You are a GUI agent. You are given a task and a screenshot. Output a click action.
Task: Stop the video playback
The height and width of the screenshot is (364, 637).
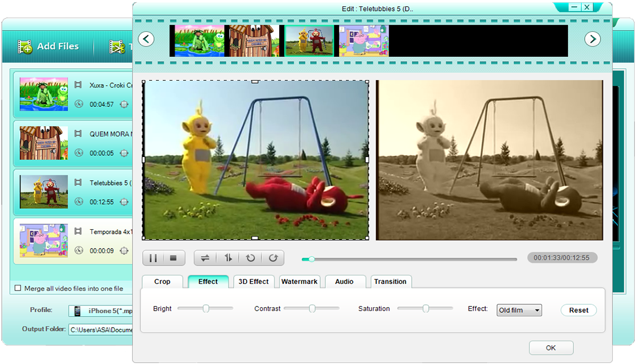[173, 258]
